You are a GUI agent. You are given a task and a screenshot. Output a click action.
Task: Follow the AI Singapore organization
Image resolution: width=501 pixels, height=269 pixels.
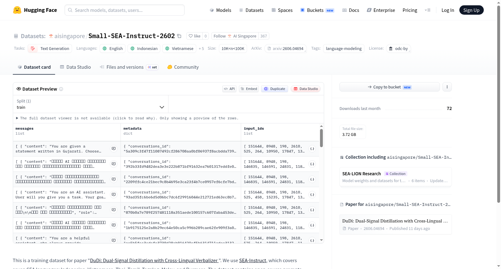coord(235,36)
